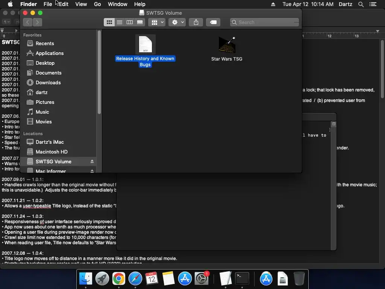This screenshot has width=385, height=289.
Task: Go back with the Finder back arrow
Action: (28, 22)
